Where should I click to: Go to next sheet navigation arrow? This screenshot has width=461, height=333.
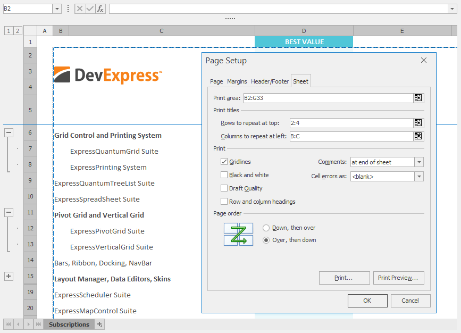(28, 324)
